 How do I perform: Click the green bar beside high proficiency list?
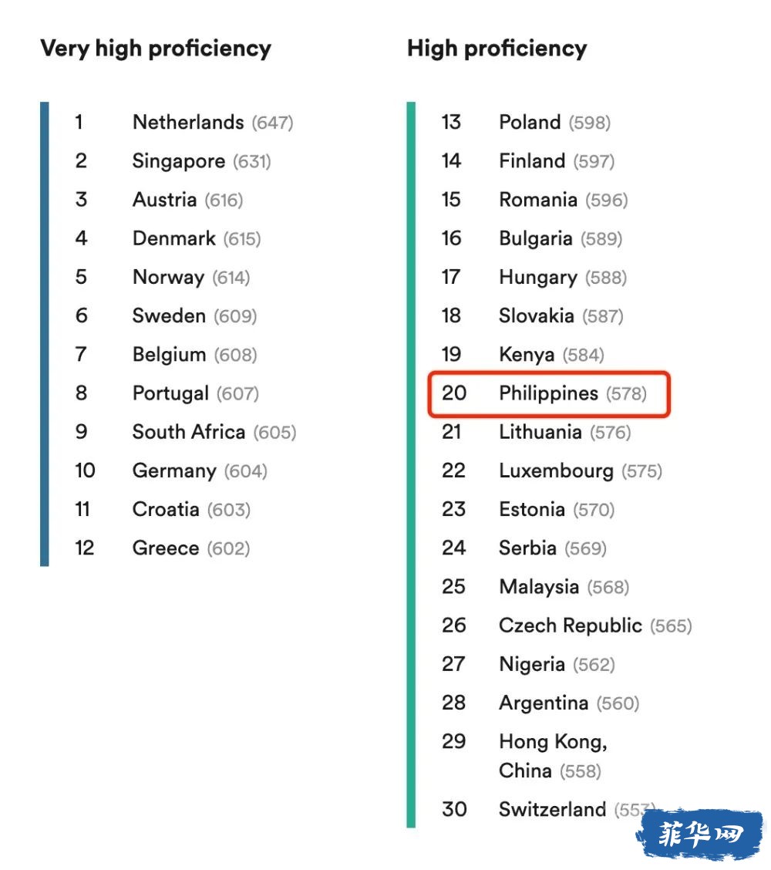click(411, 464)
